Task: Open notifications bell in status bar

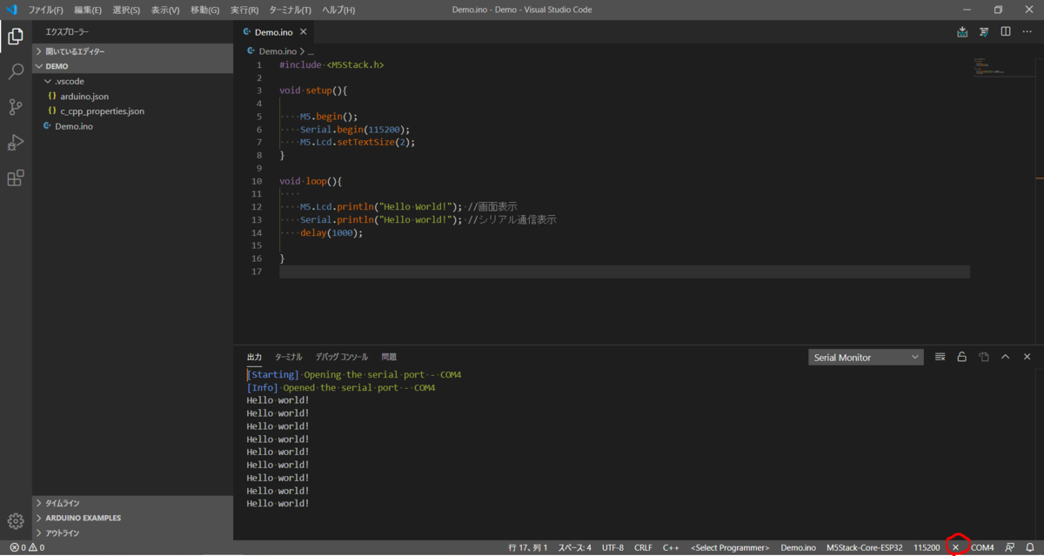Action: (1030, 548)
